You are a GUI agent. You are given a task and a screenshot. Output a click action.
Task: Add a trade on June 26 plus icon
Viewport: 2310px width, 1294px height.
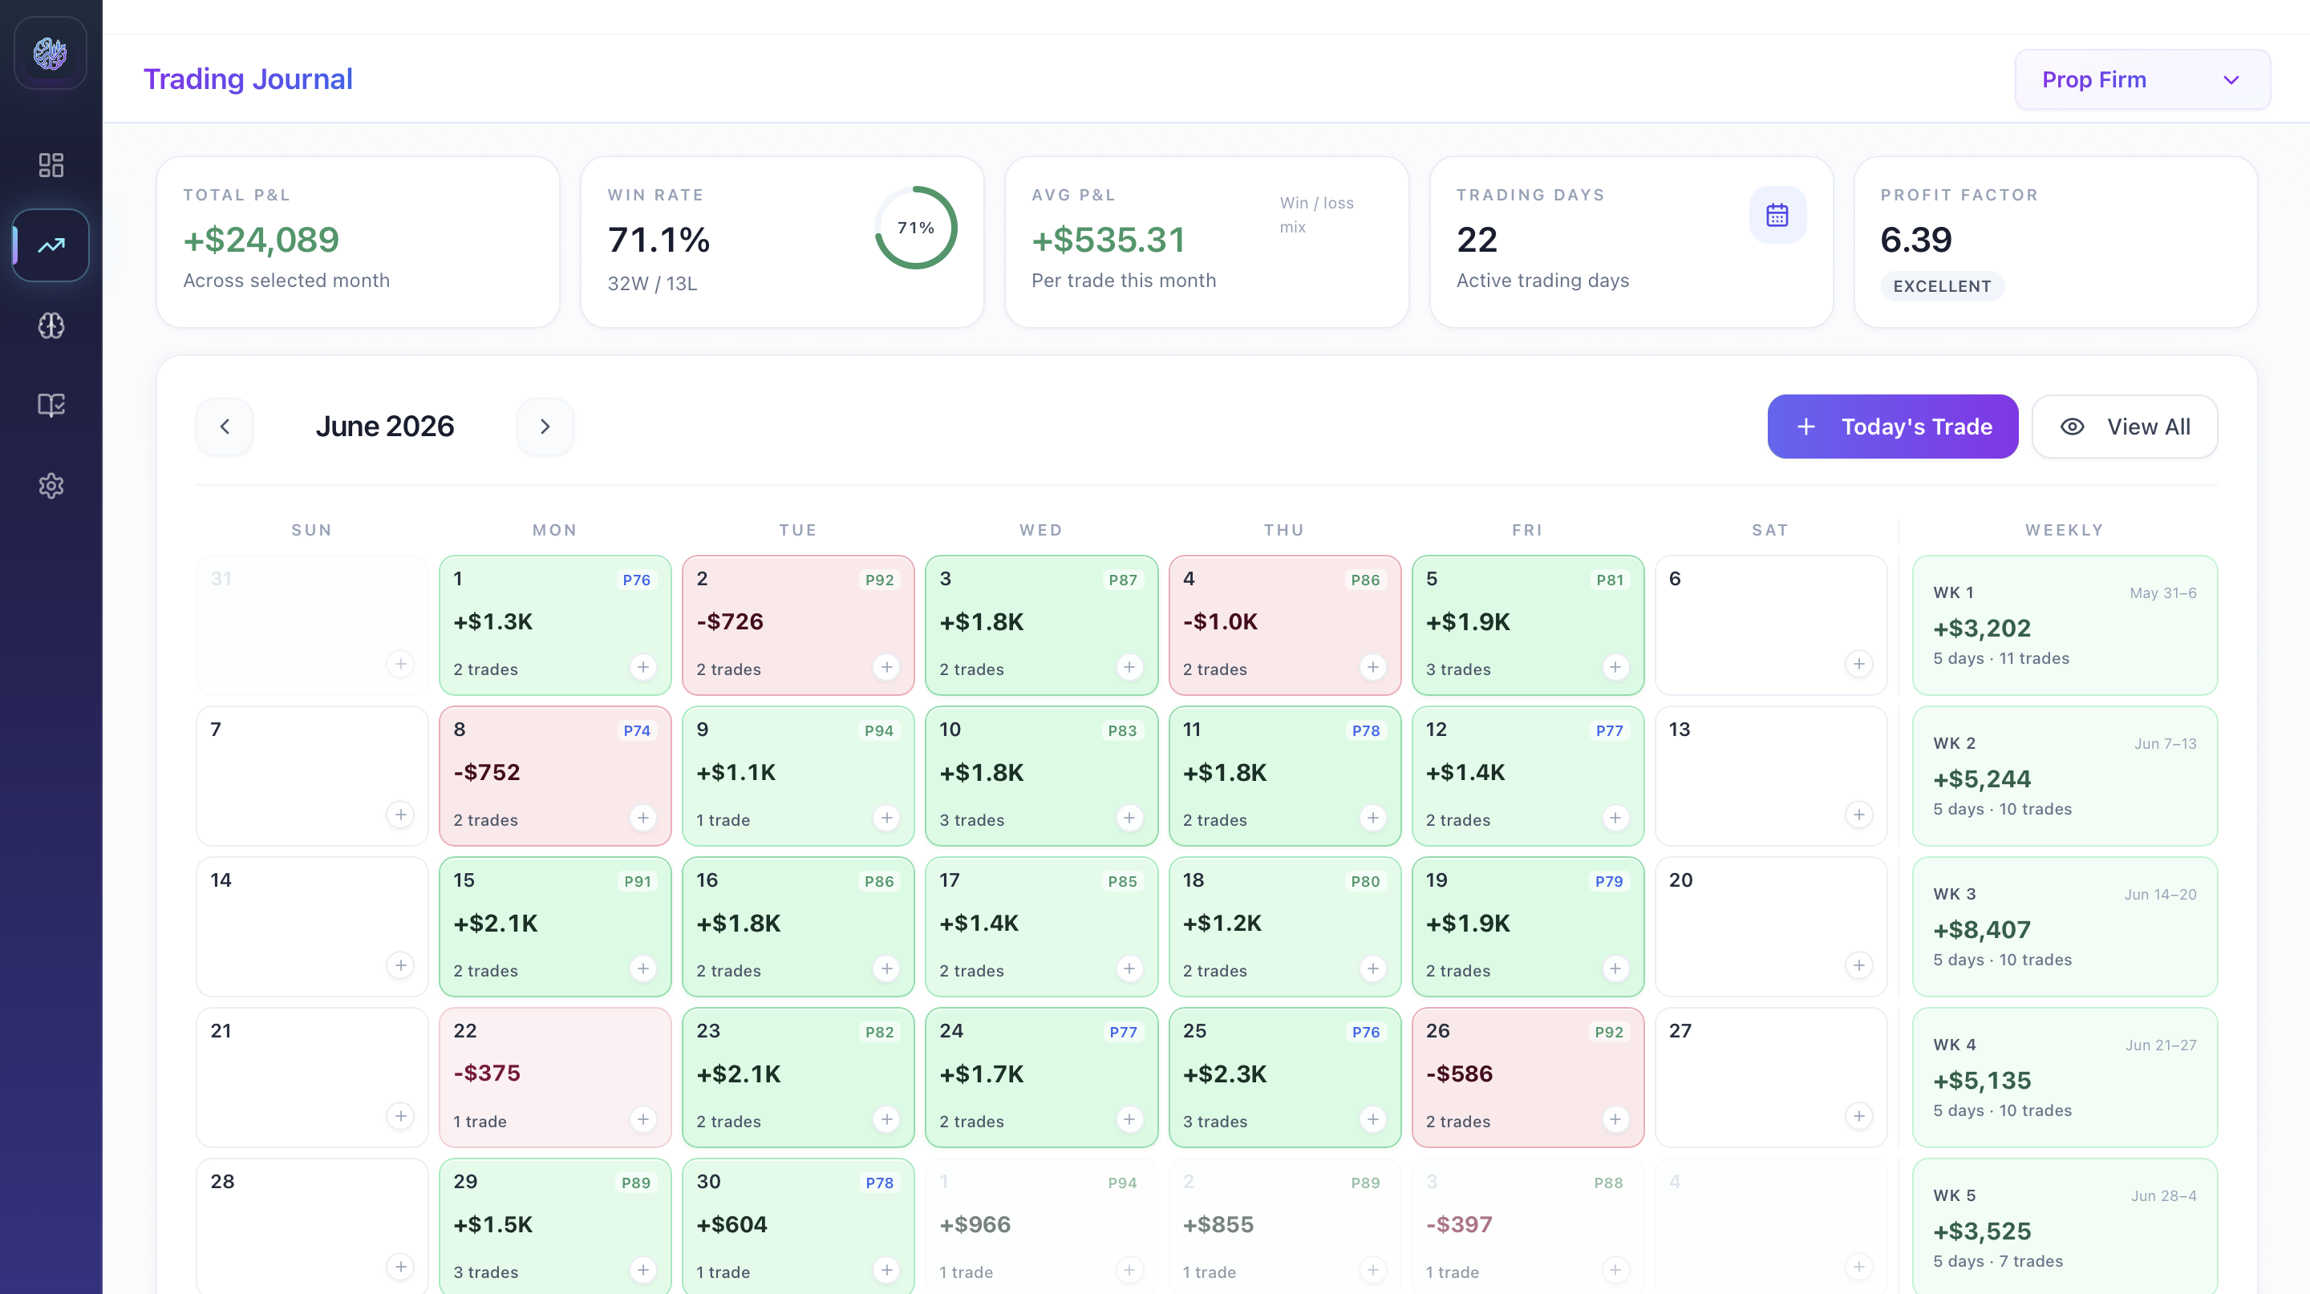pos(1615,1118)
